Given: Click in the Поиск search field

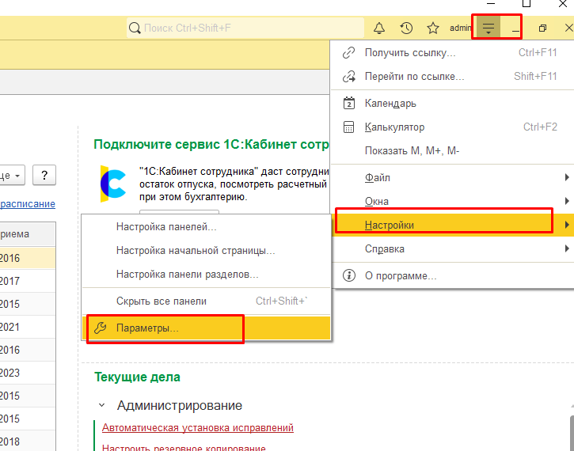Looking at the screenshot, I should coord(245,28).
